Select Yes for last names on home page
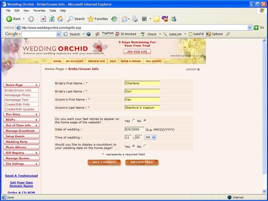The image size is (268, 201). tap(134, 121)
